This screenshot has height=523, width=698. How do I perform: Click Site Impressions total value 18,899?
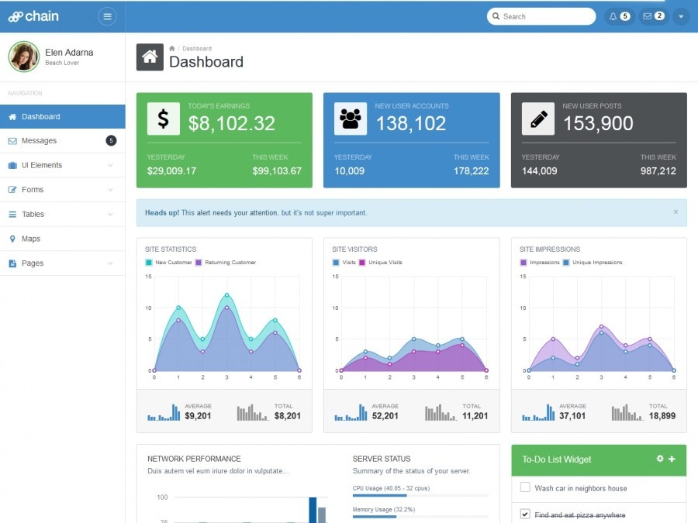point(662,416)
